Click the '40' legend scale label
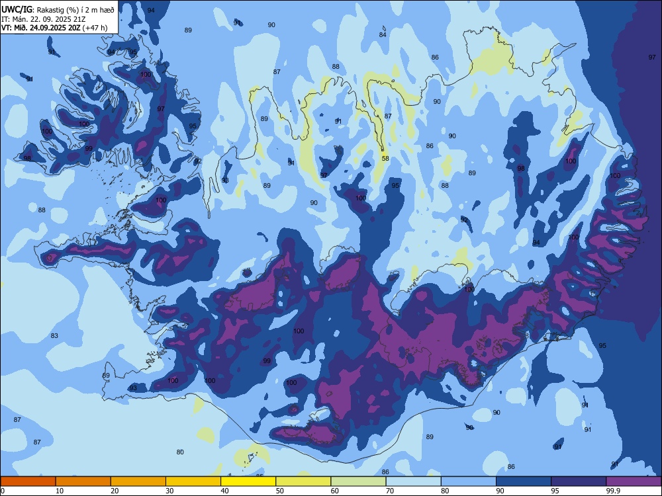This screenshot has width=662, height=496. (224, 491)
